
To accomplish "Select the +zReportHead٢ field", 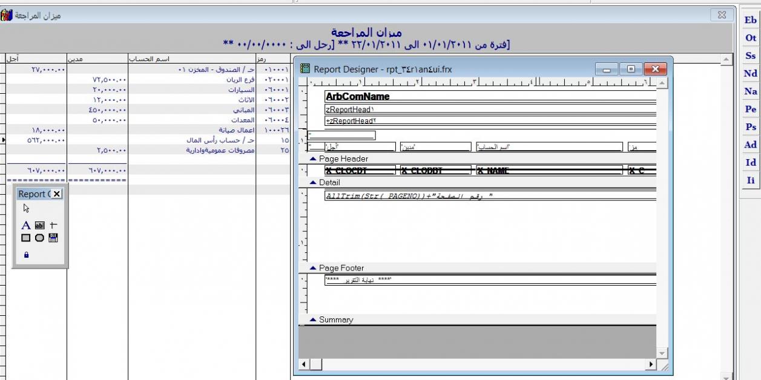I will [x=491, y=121].
